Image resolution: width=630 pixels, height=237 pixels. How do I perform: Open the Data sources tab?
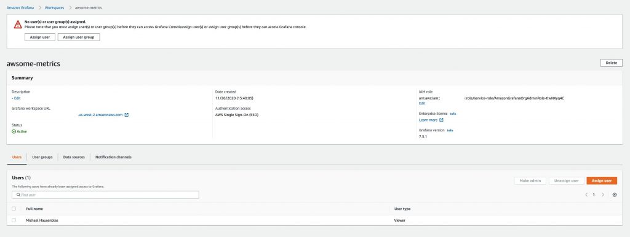click(x=74, y=157)
